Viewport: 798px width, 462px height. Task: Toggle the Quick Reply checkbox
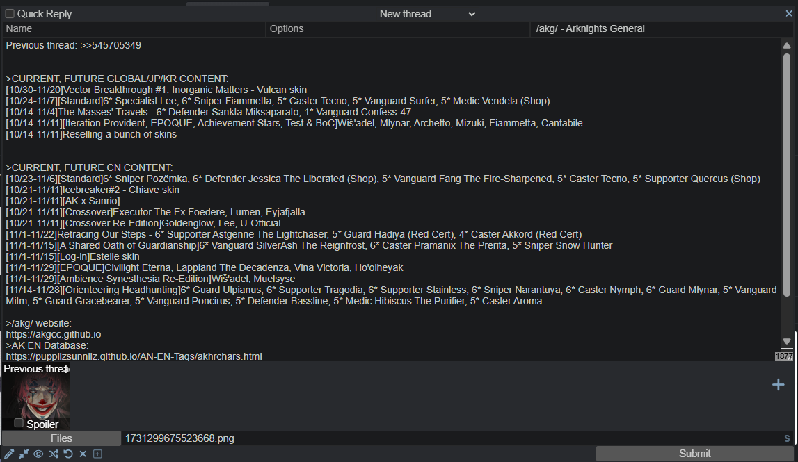(x=10, y=14)
